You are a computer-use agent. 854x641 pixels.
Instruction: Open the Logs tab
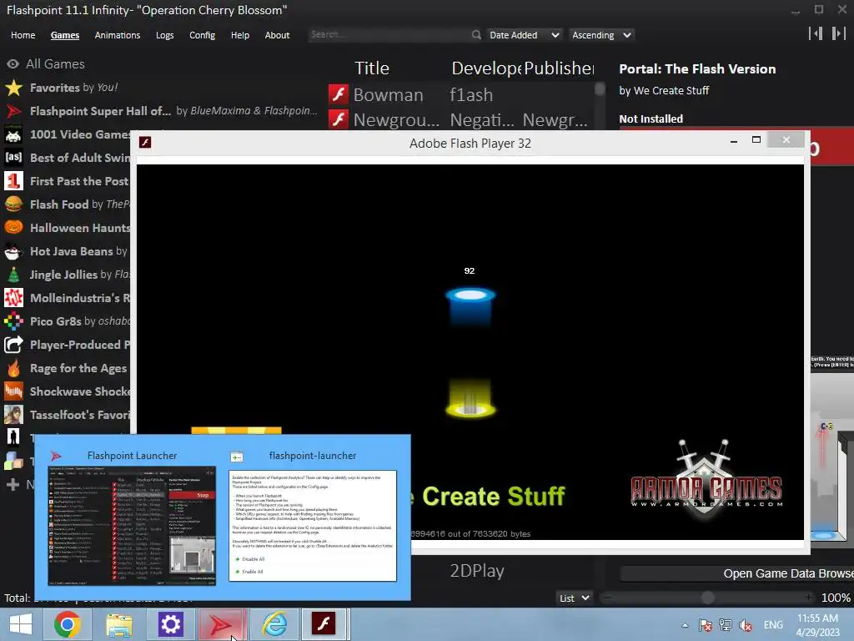[x=164, y=35]
